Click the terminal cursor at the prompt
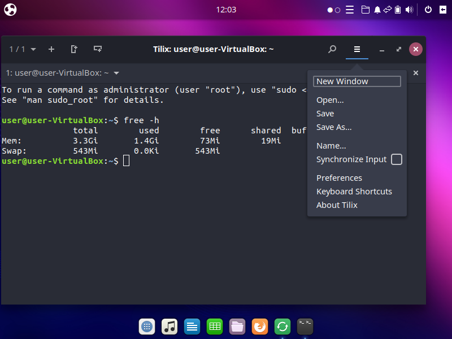The height and width of the screenshot is (339, 452). pos(126,161)
